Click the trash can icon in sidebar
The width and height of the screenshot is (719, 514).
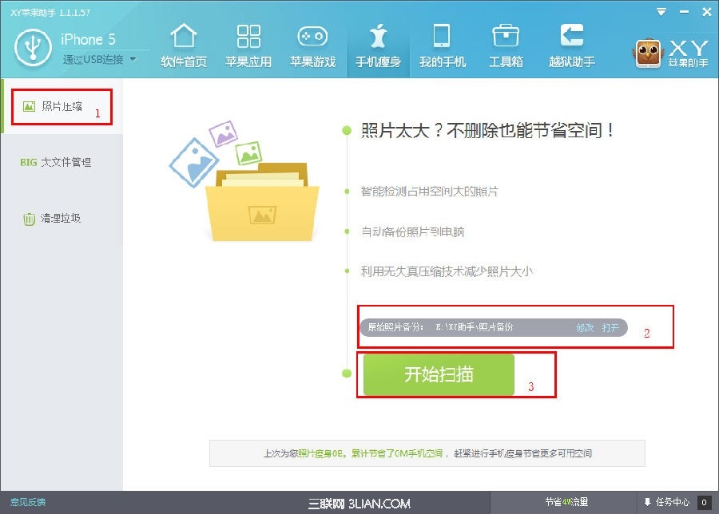(x=29, y=219)
